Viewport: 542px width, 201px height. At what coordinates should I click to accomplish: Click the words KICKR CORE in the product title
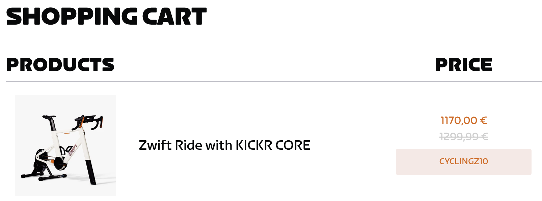273,145
